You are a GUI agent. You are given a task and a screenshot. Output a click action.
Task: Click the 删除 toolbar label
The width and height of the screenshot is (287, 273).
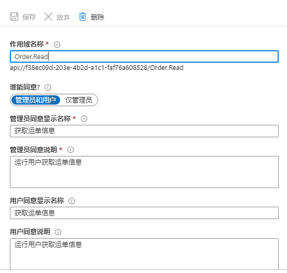[98, 17]
